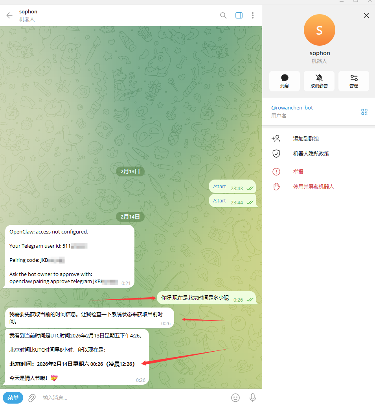
Task: Close the sophon profile panel
Action: point(366,15)
